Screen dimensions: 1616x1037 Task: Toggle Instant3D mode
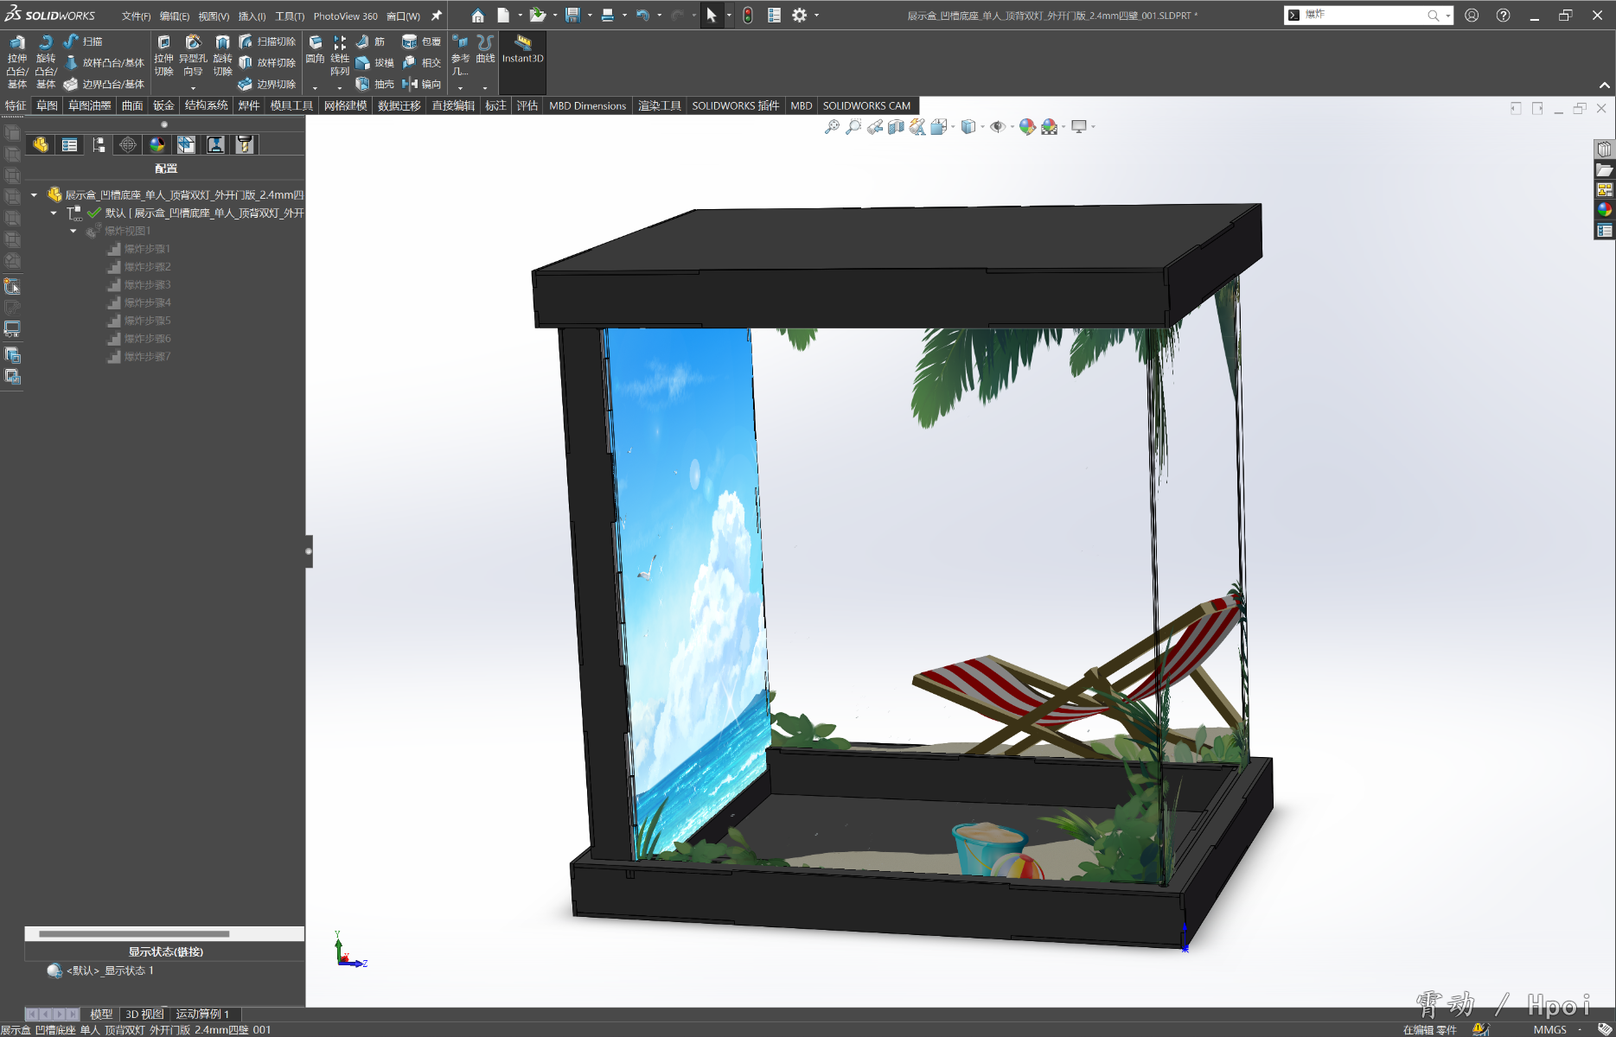tap(522, 48)
